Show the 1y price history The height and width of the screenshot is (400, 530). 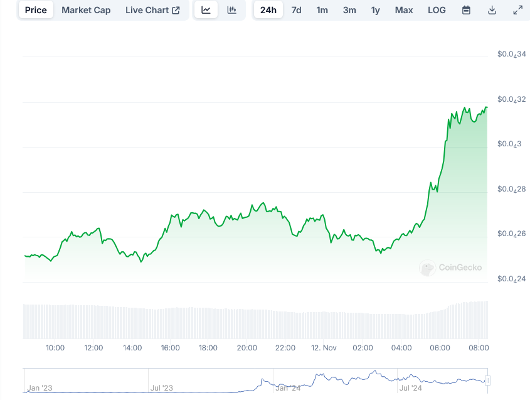click(375, 10)
